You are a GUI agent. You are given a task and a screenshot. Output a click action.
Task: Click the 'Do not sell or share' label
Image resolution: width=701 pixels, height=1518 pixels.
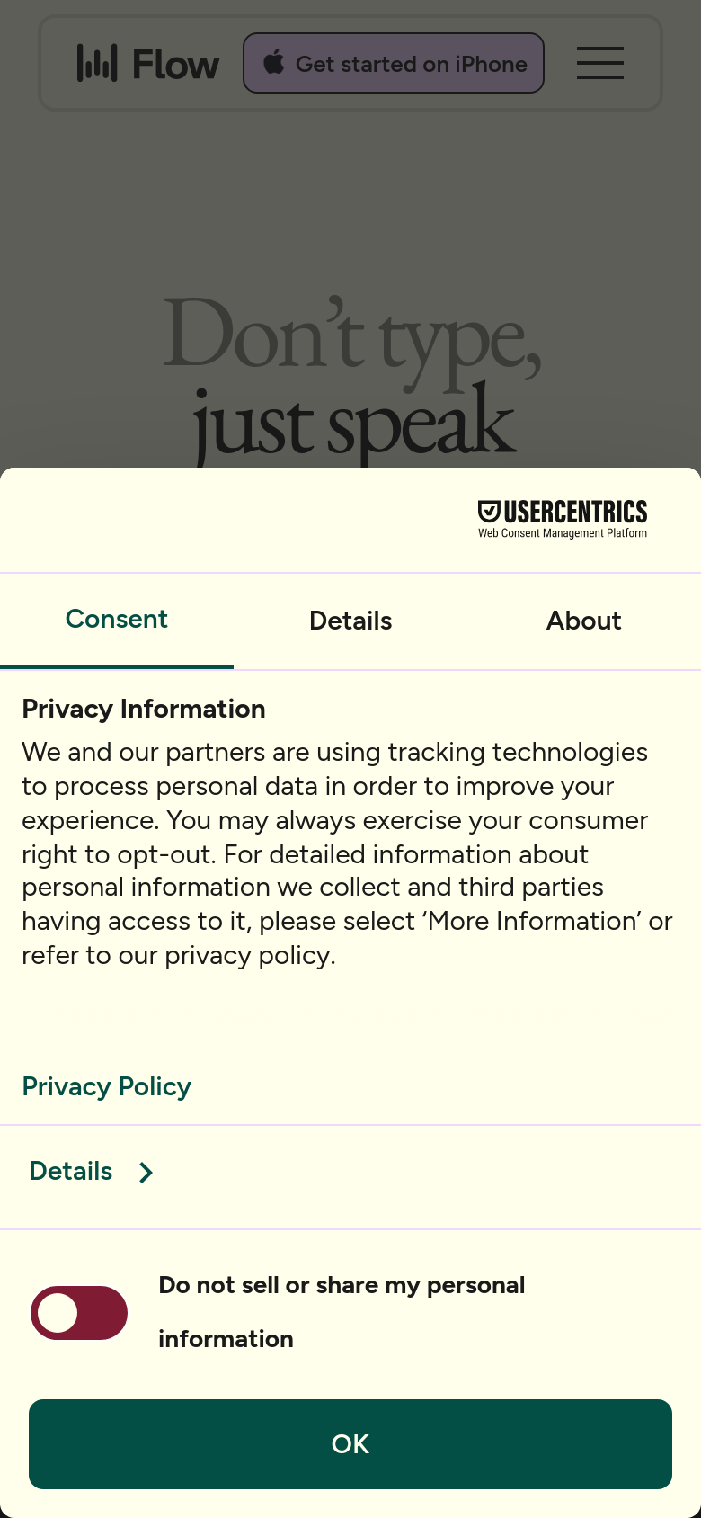click(x=342, y=1312)
